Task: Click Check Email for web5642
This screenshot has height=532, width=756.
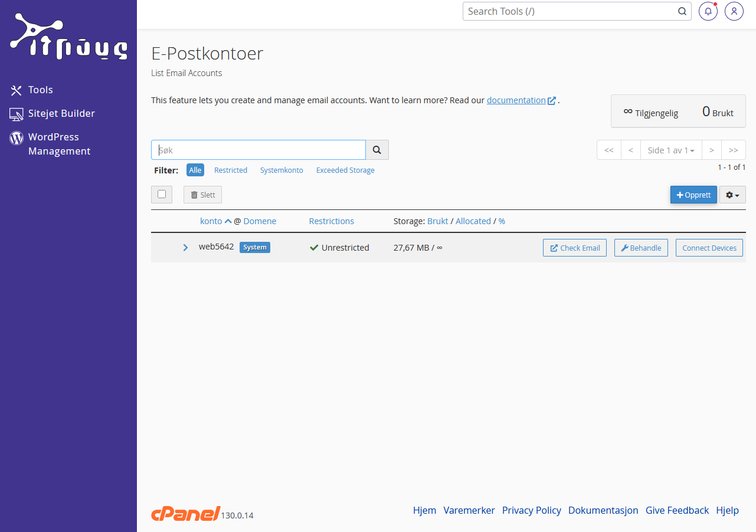Action: 574,248
